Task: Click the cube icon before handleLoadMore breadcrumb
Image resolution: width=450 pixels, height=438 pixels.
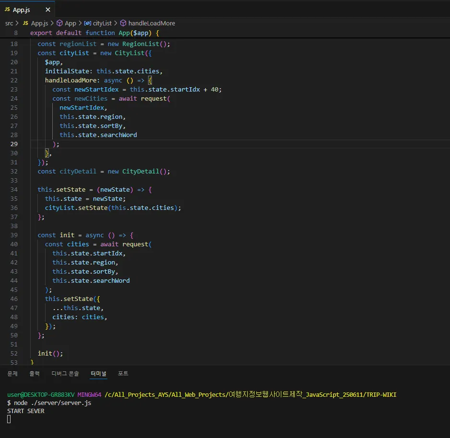Action: [x=123, y=23]
